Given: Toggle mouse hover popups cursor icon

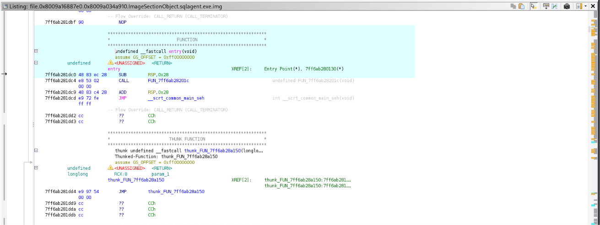Looking at the screenshot, I should [x=533, y=6].
